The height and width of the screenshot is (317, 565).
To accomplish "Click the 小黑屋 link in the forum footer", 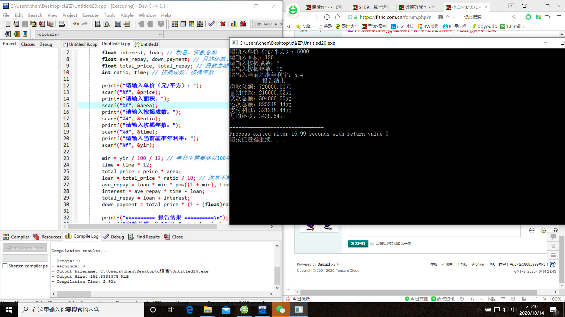I will point(447,264).
